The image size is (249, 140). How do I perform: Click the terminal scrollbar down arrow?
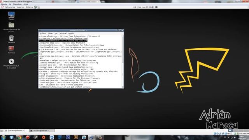[123, 87]
